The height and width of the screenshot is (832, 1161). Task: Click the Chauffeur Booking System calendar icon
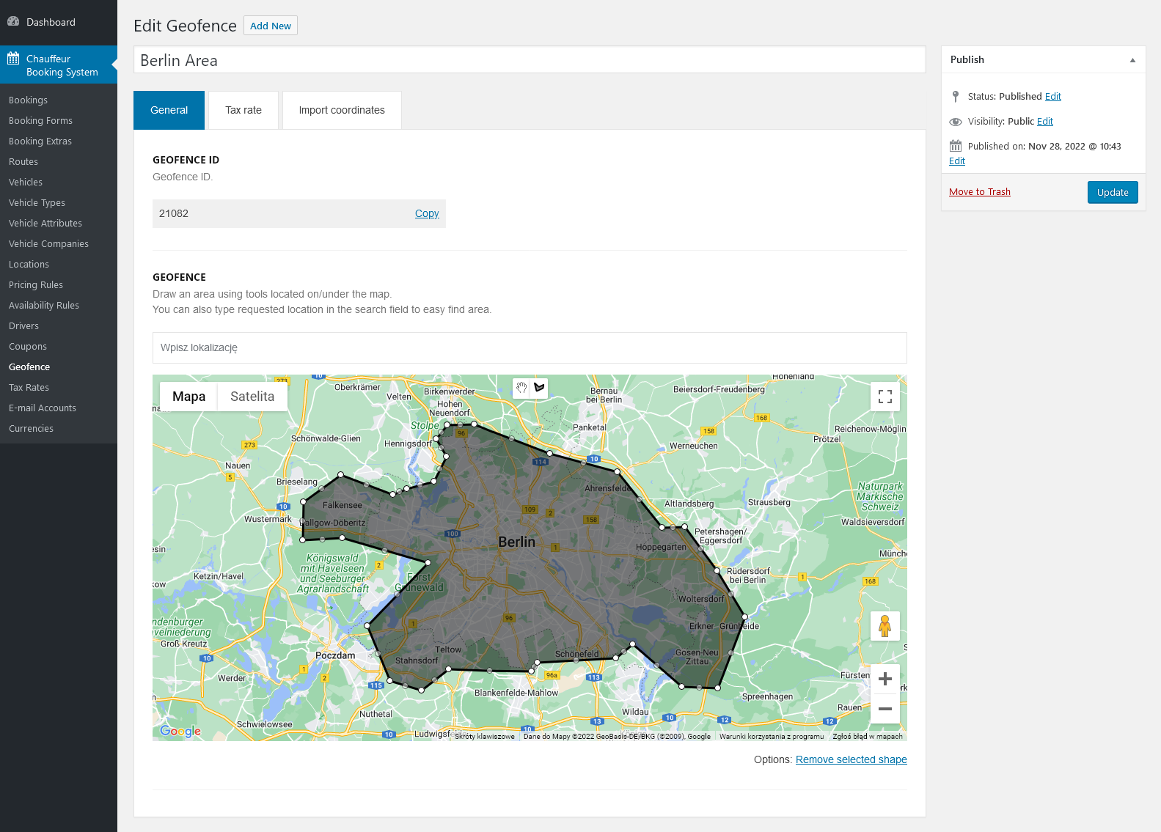coord(13,59)
